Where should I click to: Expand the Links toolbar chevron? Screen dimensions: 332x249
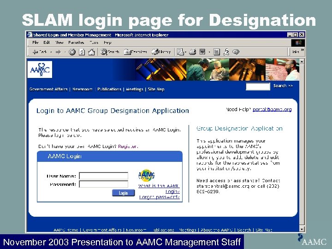pyautogui.click(x=302, y=50)
